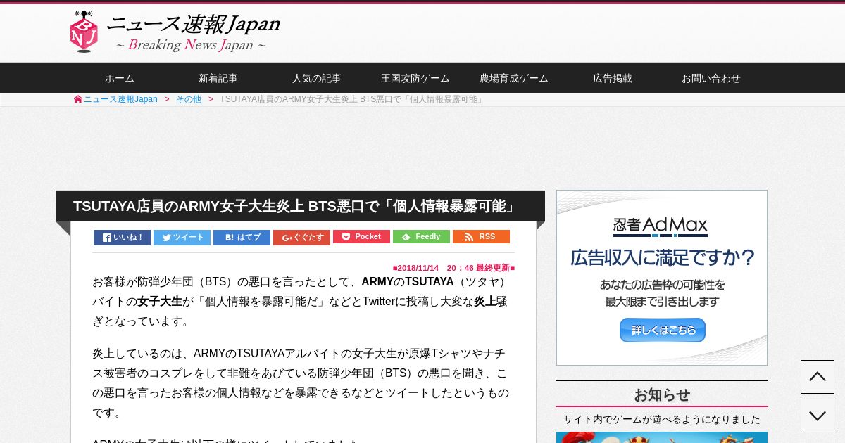Select 広告掲載 in navigation bar
The width and height of the screenshot is (845, 443).
[613, 78]
